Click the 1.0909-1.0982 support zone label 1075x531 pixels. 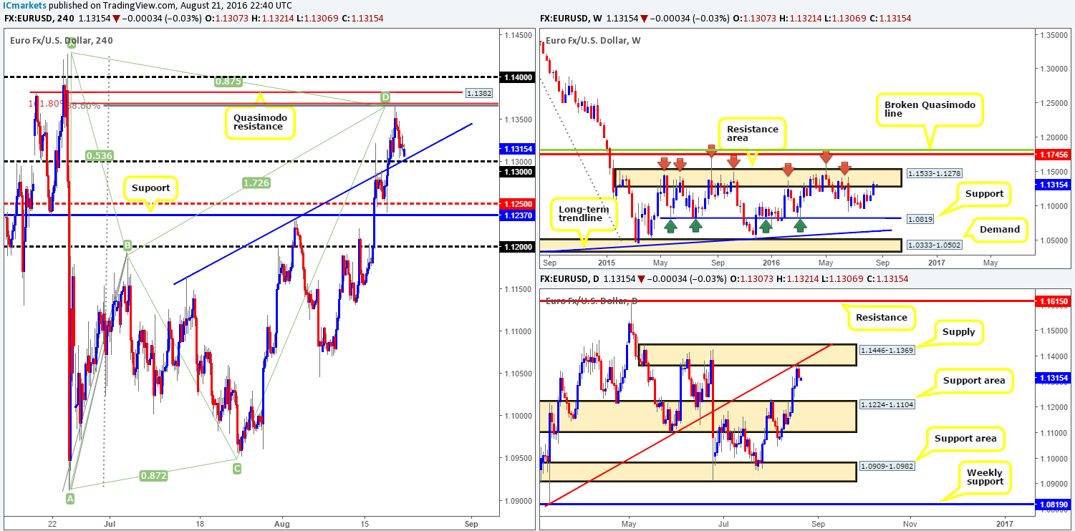pyautogui.click(x=888, y=465)
